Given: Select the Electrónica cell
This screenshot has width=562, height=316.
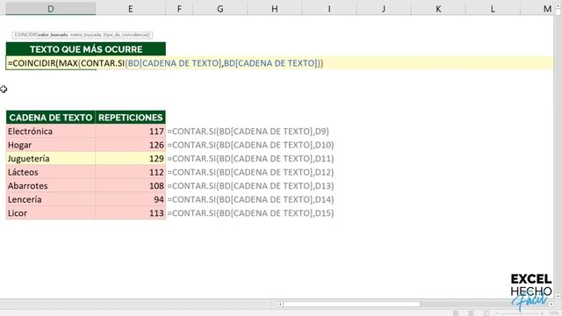Looking at the screenshot, I should tap(51, 131).
